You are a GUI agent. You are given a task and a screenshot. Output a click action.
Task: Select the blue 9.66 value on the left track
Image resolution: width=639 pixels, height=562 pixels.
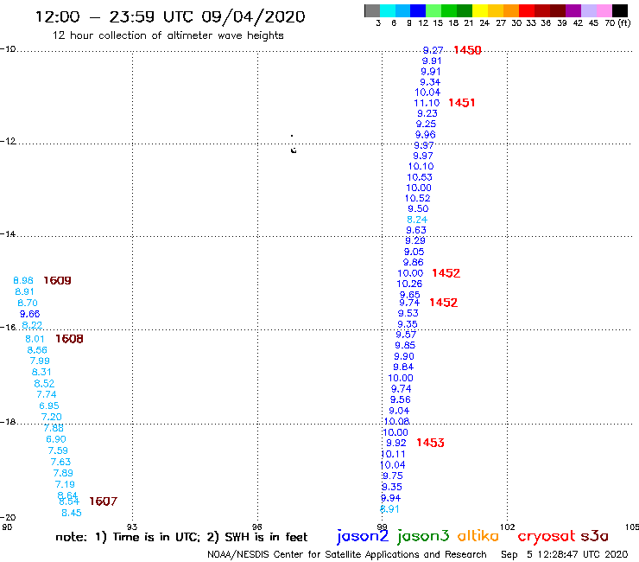pyautogui.click(x=29, y=314)
